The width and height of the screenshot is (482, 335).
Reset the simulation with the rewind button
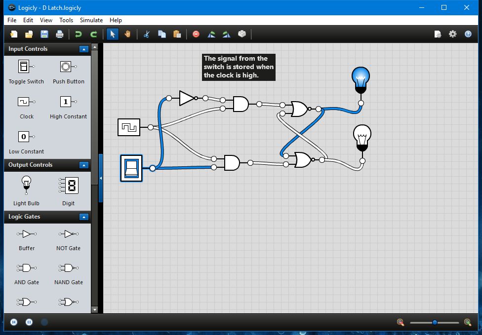coord(13,322)
